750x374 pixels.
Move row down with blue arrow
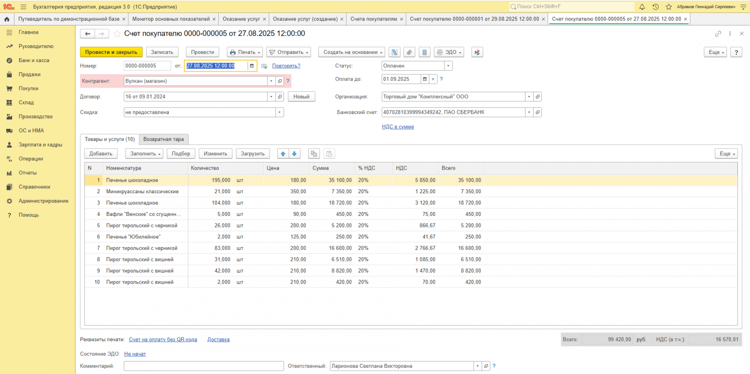[x=294, y=154]
